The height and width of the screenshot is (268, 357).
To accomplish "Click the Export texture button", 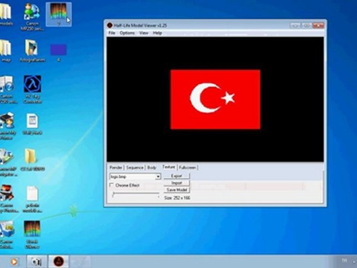I will pos(176,176).
